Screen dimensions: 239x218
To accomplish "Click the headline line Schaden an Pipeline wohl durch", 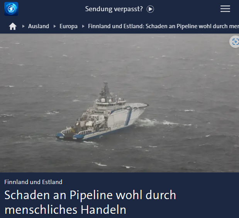I will point(90,195).
